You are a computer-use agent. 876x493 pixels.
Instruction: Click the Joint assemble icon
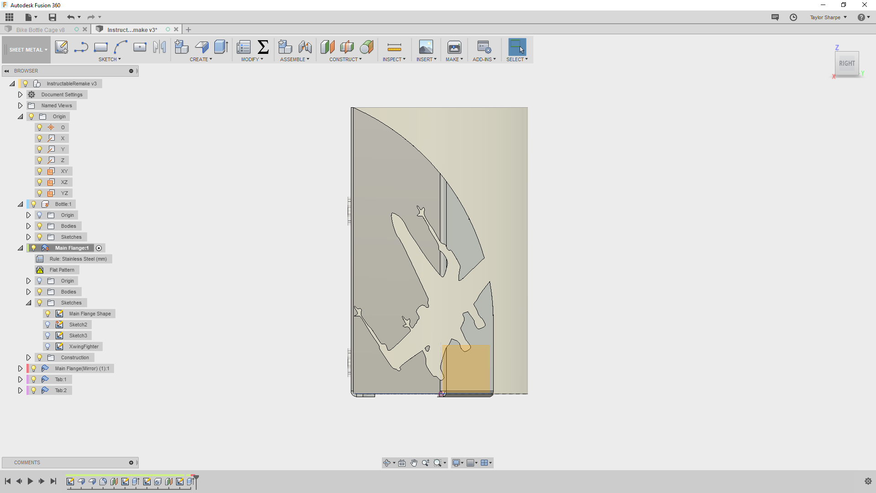[305, 47]
